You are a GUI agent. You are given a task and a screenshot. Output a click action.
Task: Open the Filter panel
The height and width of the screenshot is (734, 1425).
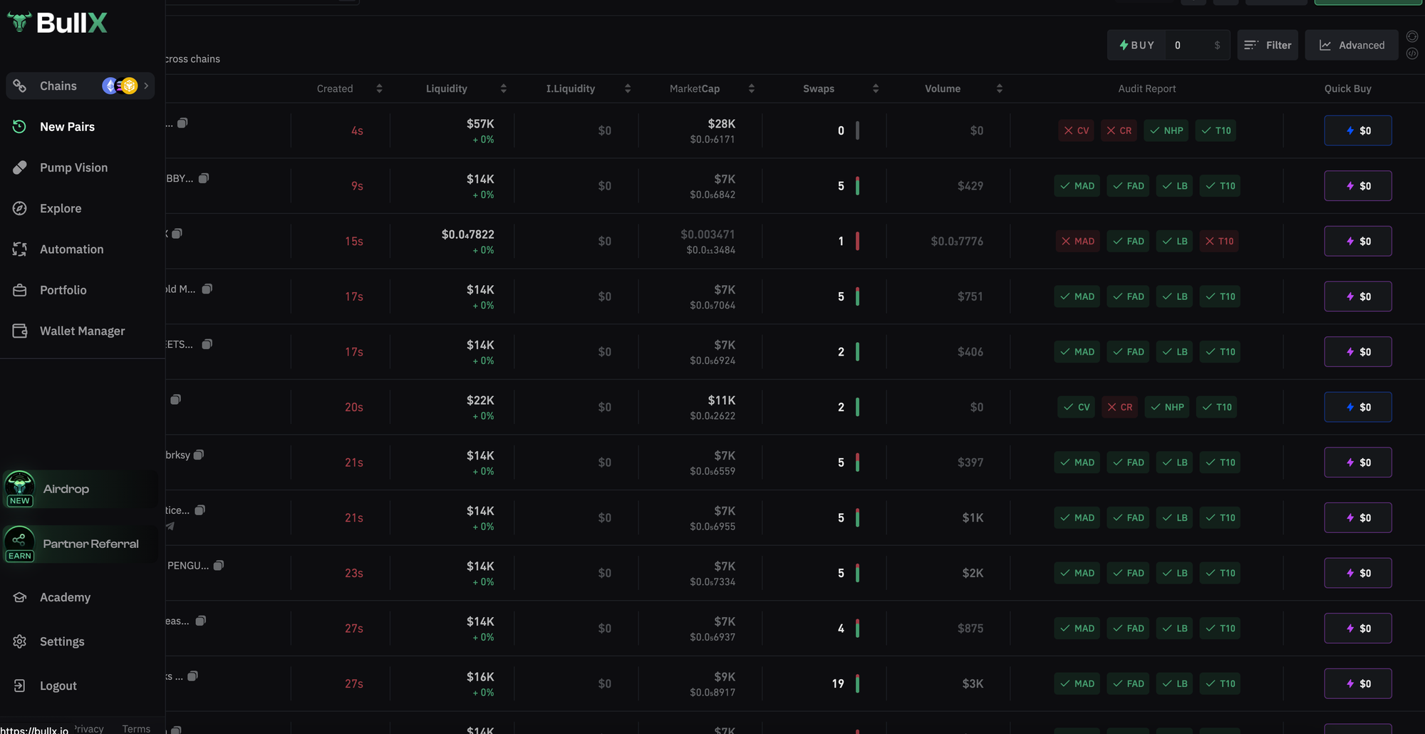[1268, 44]
